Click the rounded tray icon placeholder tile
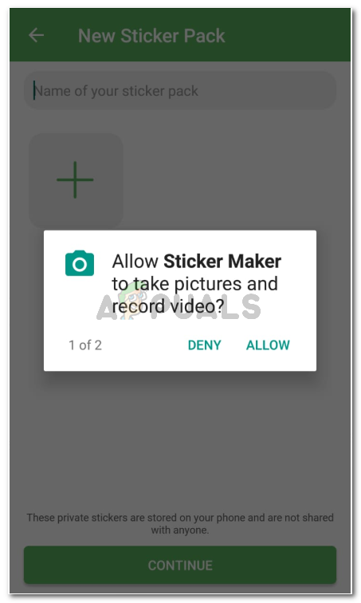The image size is (361, 603). (76, 181)
